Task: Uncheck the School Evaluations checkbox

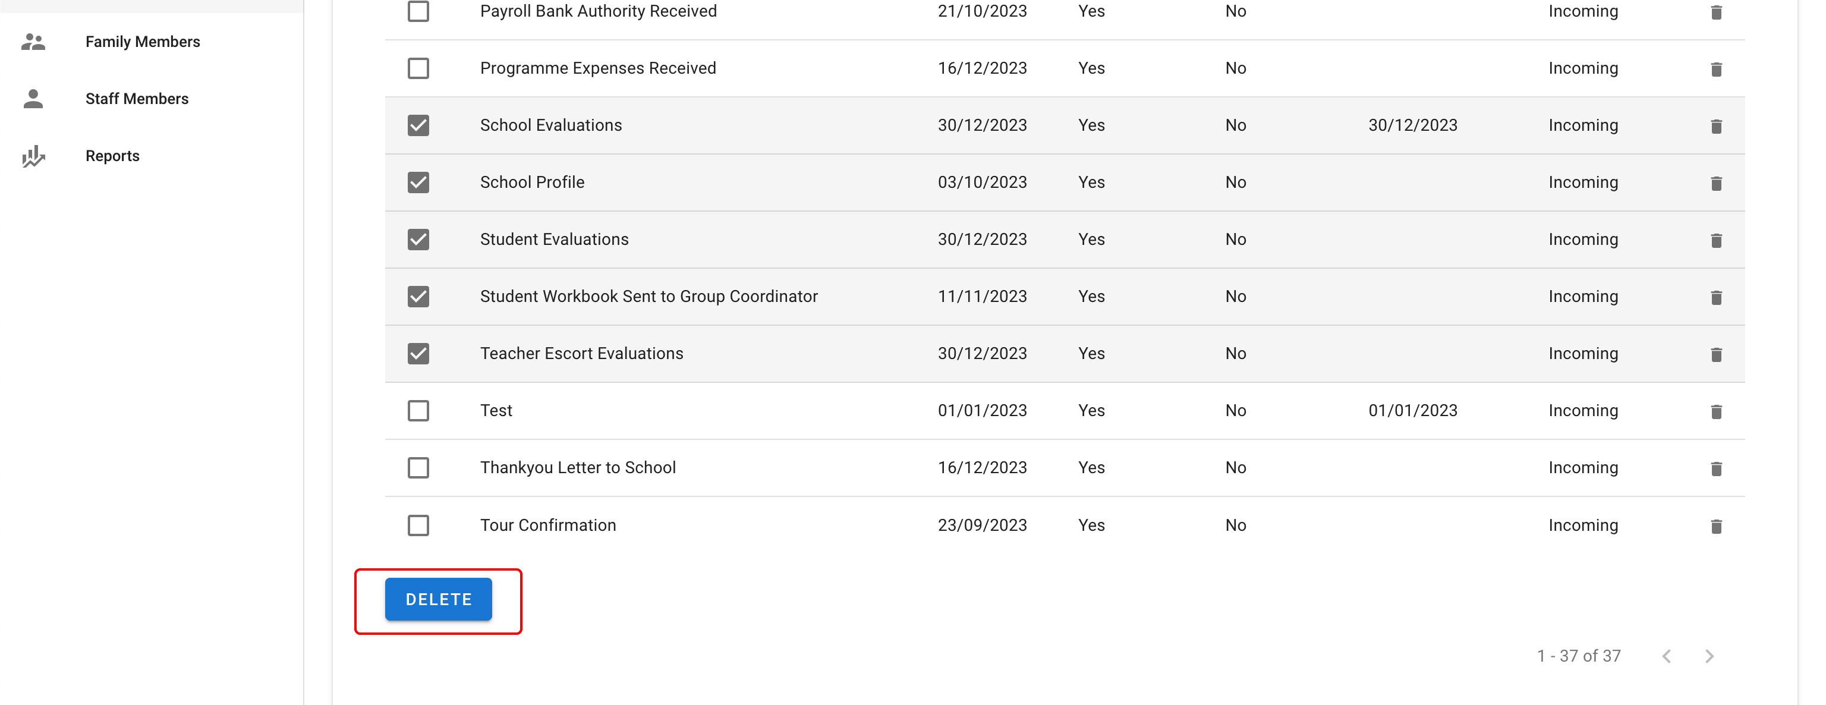Action: pyautogui.click(x=418, y=125)
